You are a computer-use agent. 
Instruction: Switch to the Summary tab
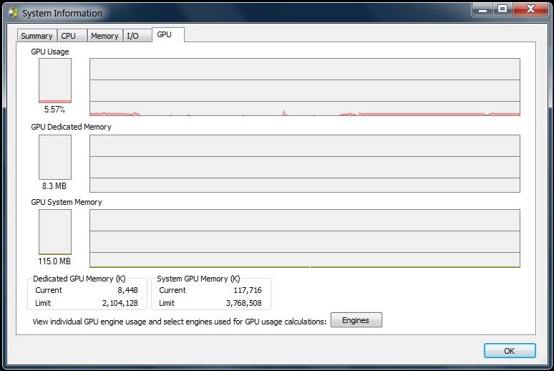point(37,36)
